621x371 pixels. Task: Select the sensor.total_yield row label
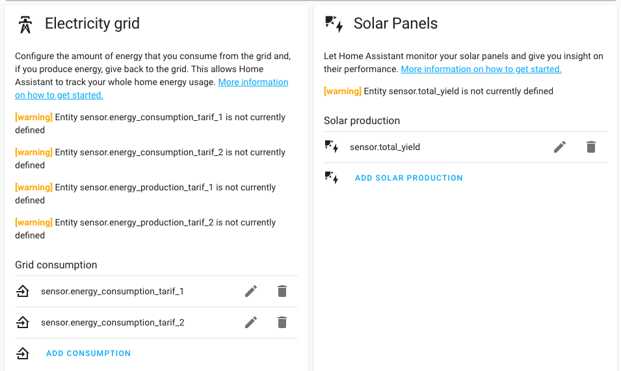click(385, 147)
